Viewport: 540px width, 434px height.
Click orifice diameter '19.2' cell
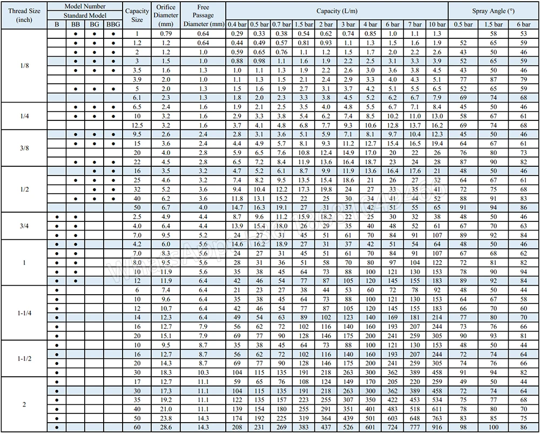tap(166, 400)
